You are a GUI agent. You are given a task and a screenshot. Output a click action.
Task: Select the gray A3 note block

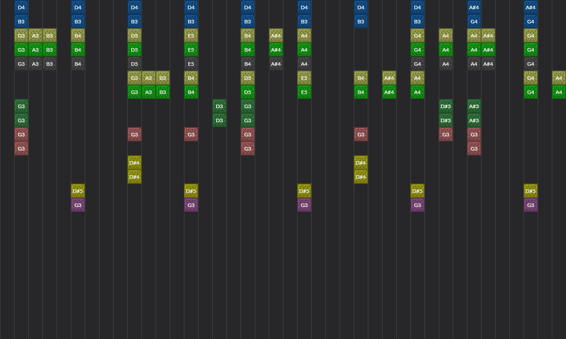click(x=35, y=64)
